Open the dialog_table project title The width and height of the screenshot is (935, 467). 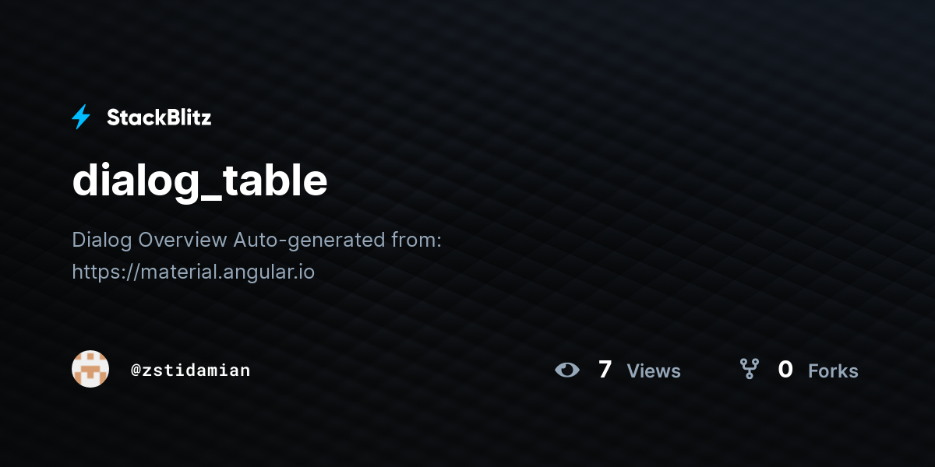199,181
